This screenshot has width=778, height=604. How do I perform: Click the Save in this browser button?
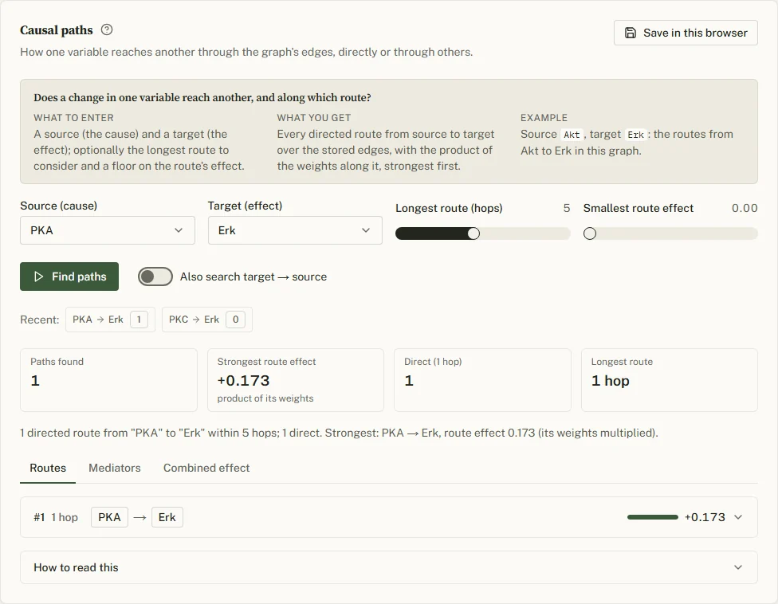[686, 33]
